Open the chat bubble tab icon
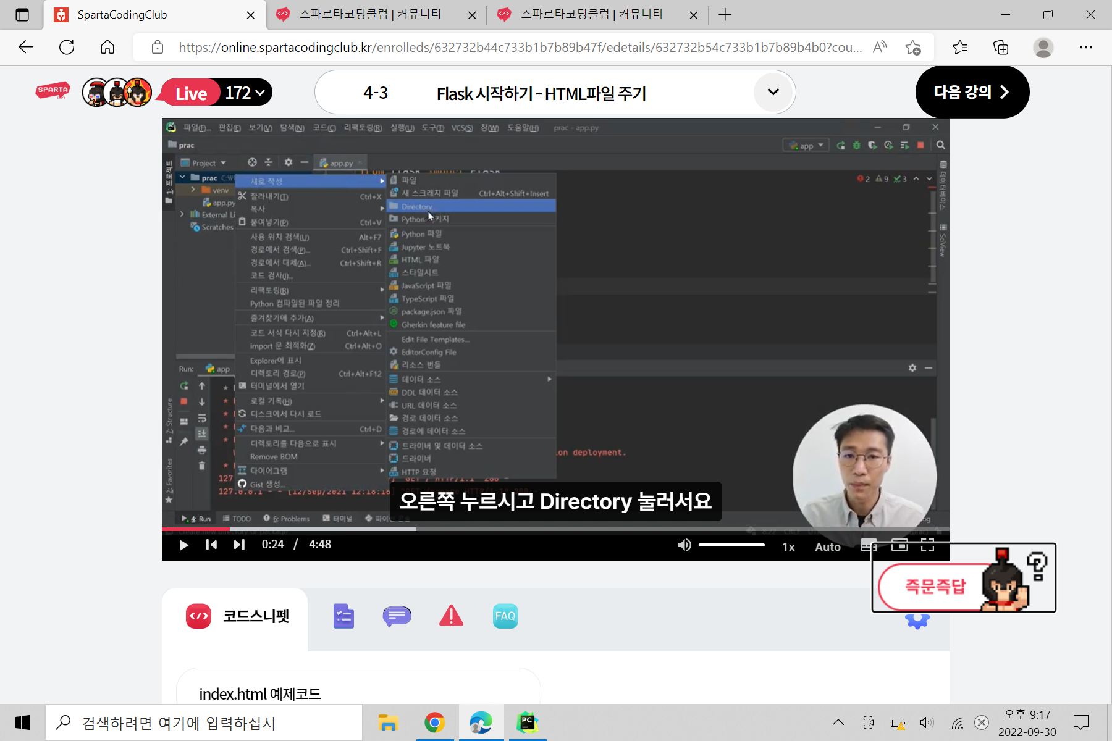The image size is (1112, 741). [x=397, y=616]
